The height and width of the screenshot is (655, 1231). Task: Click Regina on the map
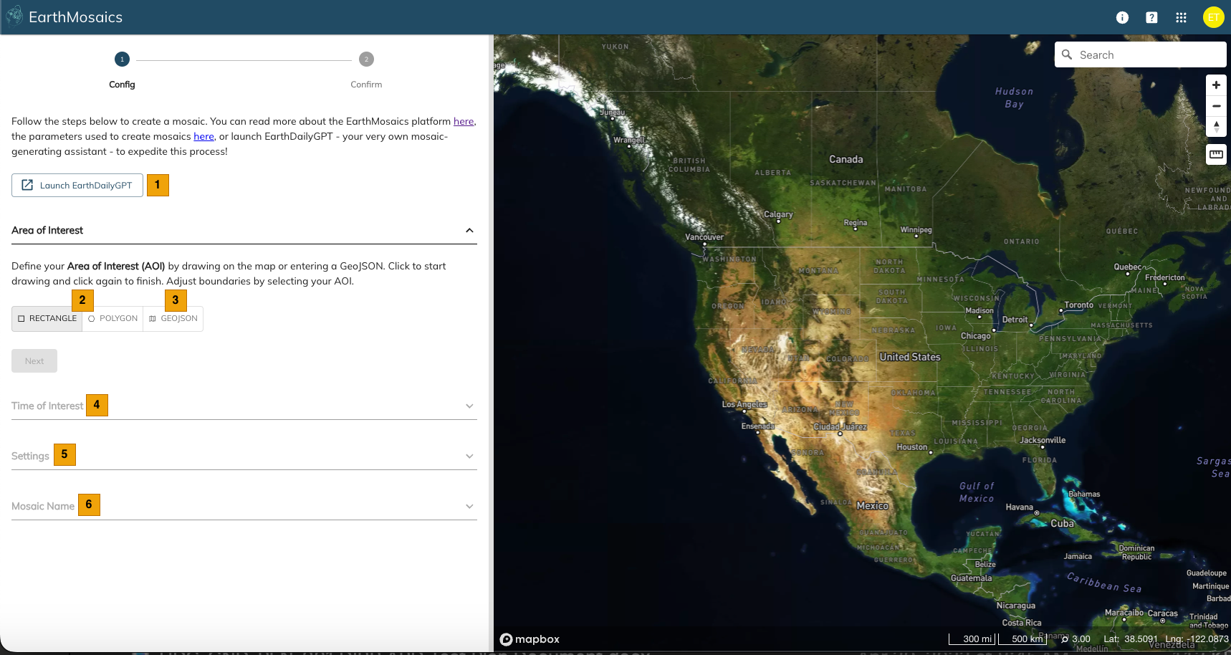tap(855, 223)
